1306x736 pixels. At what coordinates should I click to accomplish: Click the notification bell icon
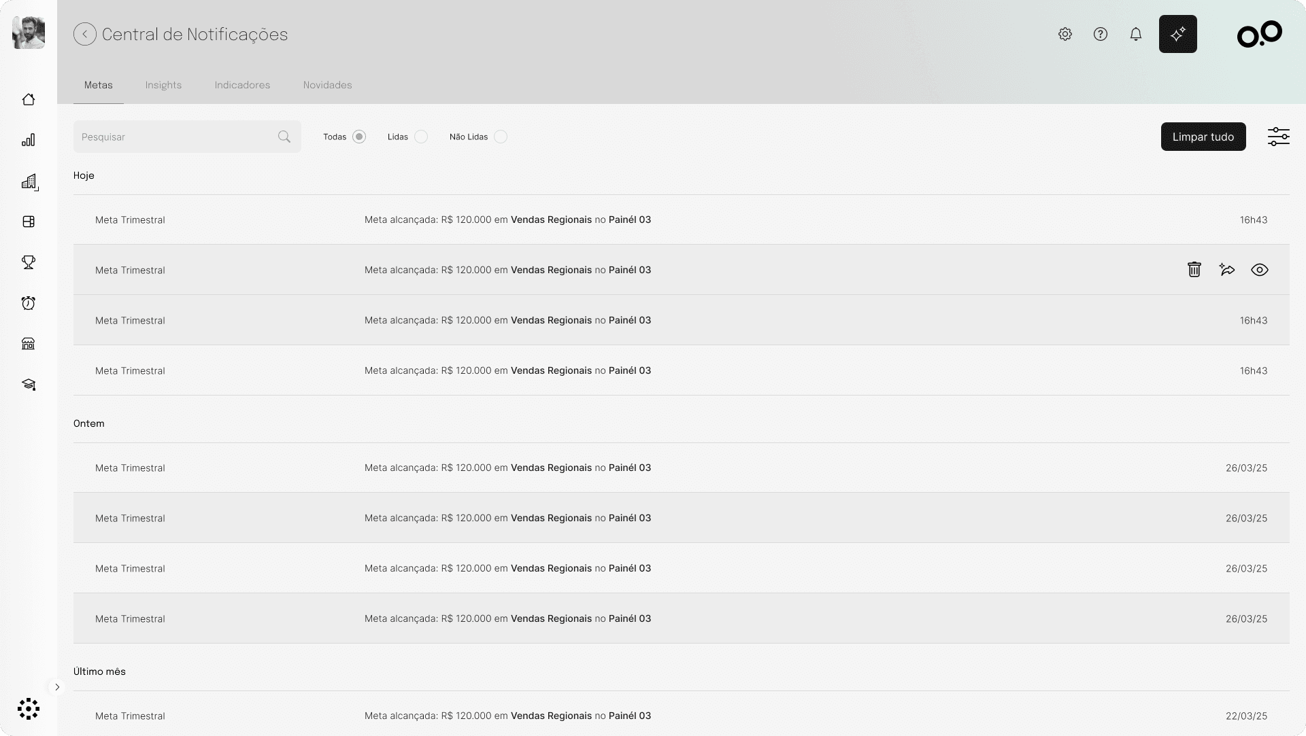[x=1136, y=34]
